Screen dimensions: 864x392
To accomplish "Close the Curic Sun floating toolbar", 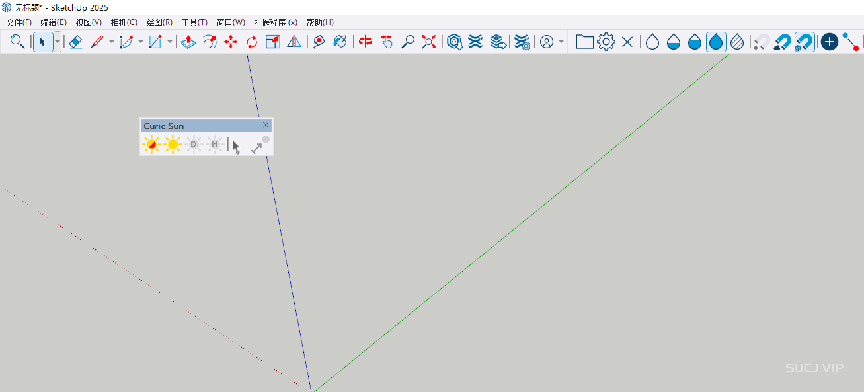I will coord(266,125).
